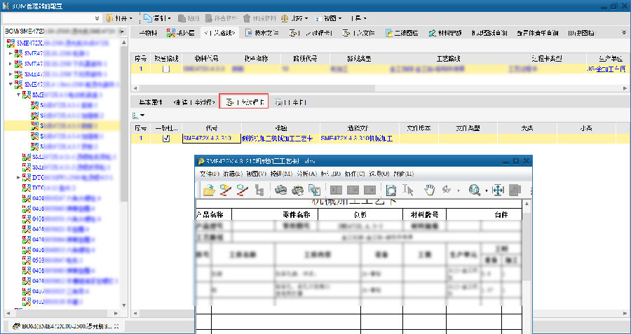Open the 文件 menu in the document viewer
Viewport: 631px width, 334px height.
click(x=208, y=173)
